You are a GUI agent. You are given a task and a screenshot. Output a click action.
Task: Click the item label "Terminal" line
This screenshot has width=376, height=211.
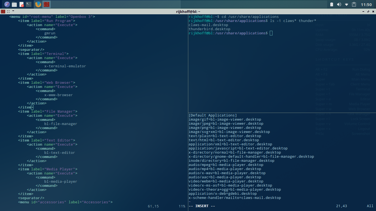click(43, 54)
